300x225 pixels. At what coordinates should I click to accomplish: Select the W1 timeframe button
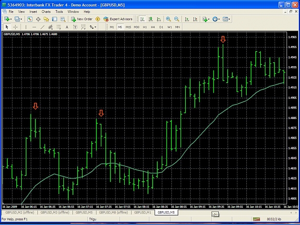(169, 27)
